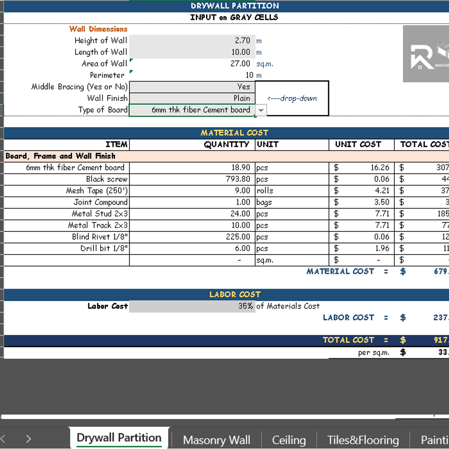This screenshot has width=449, height=449.
Task: Open the Type of Board dropdown arrow
Action: pos(261,110)
